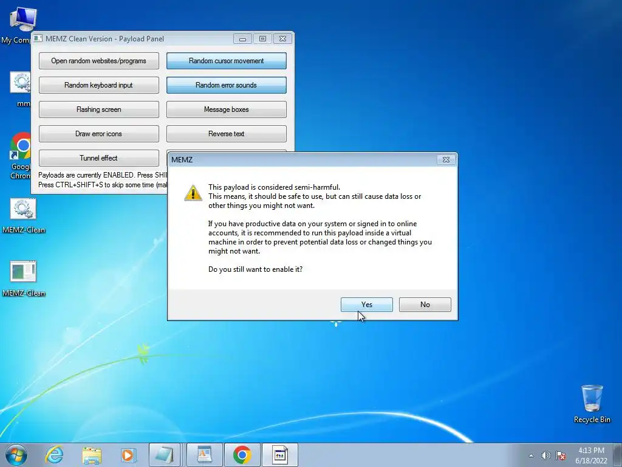
Task: Click the yellow warning triangle icon
Action: [x=193, y=193]
